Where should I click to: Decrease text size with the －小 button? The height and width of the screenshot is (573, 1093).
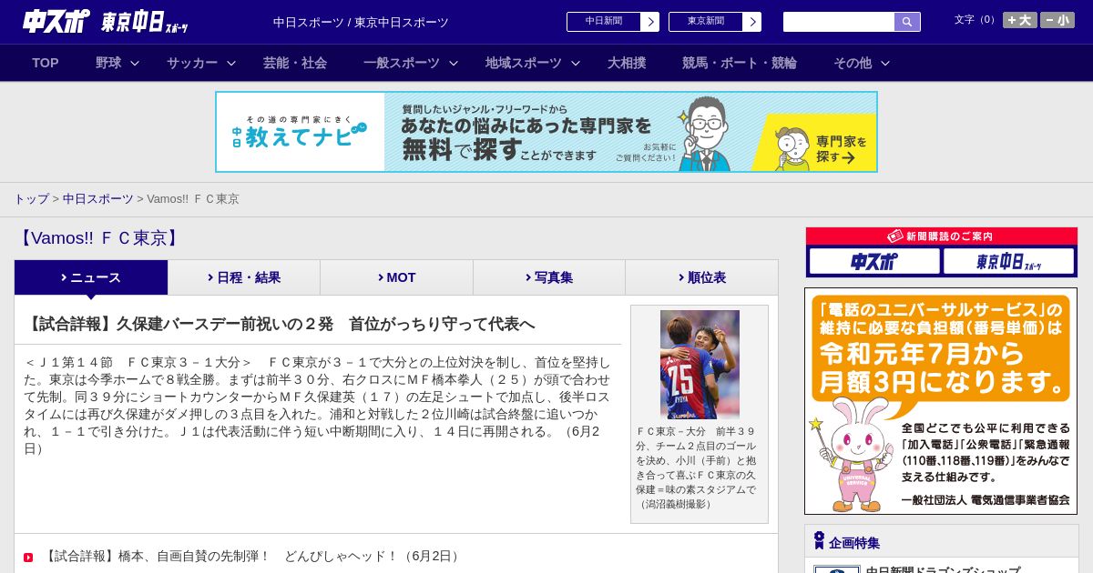click(1057, 20)
